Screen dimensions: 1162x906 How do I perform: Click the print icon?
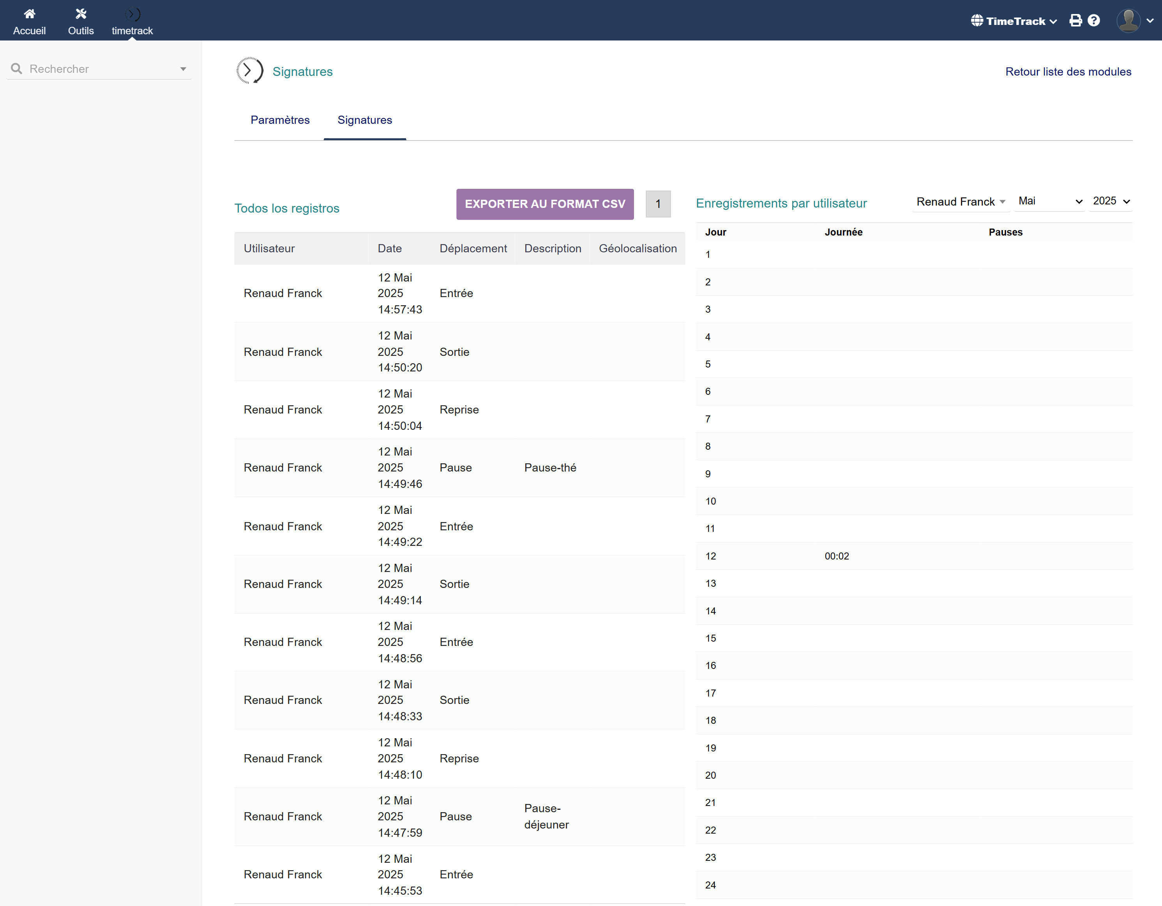(x=1075, y=21)
